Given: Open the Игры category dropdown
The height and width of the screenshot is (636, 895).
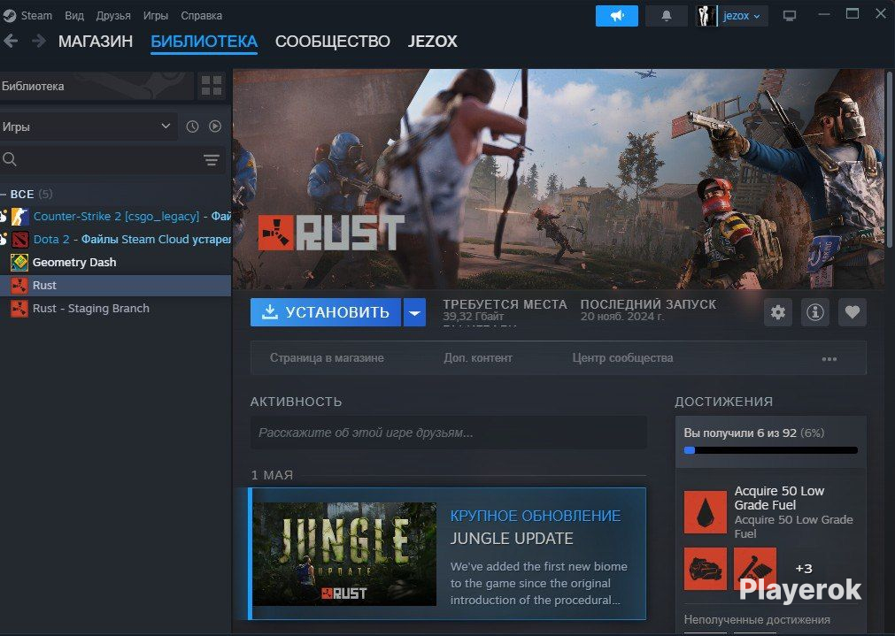Looking at the screenshot, I should 89,126.
